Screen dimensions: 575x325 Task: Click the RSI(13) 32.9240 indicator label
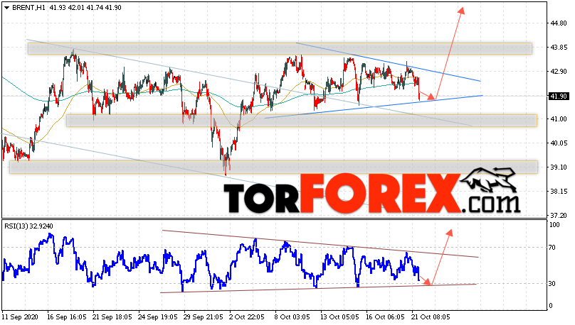[x=28, y=226]
